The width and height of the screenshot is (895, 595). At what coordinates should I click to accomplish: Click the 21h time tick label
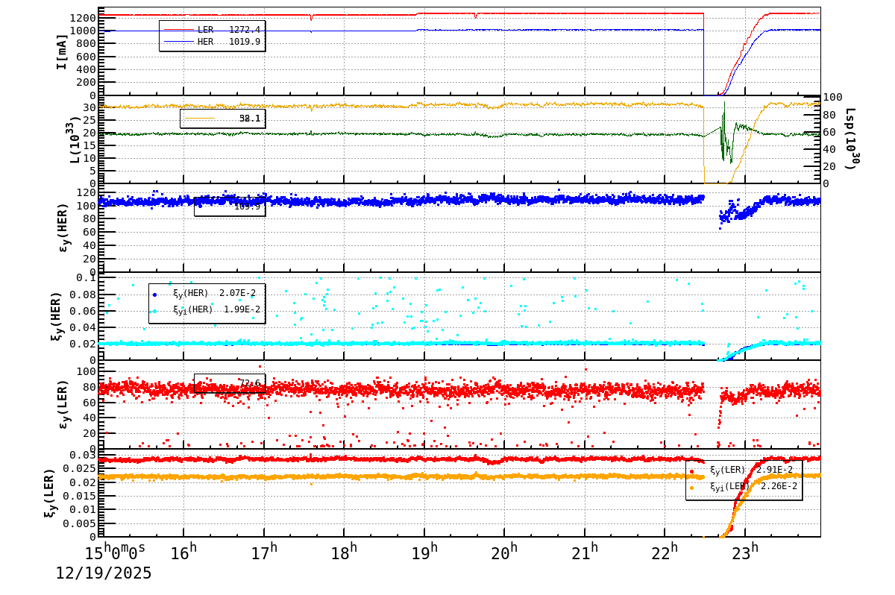(x=584, y=552)
